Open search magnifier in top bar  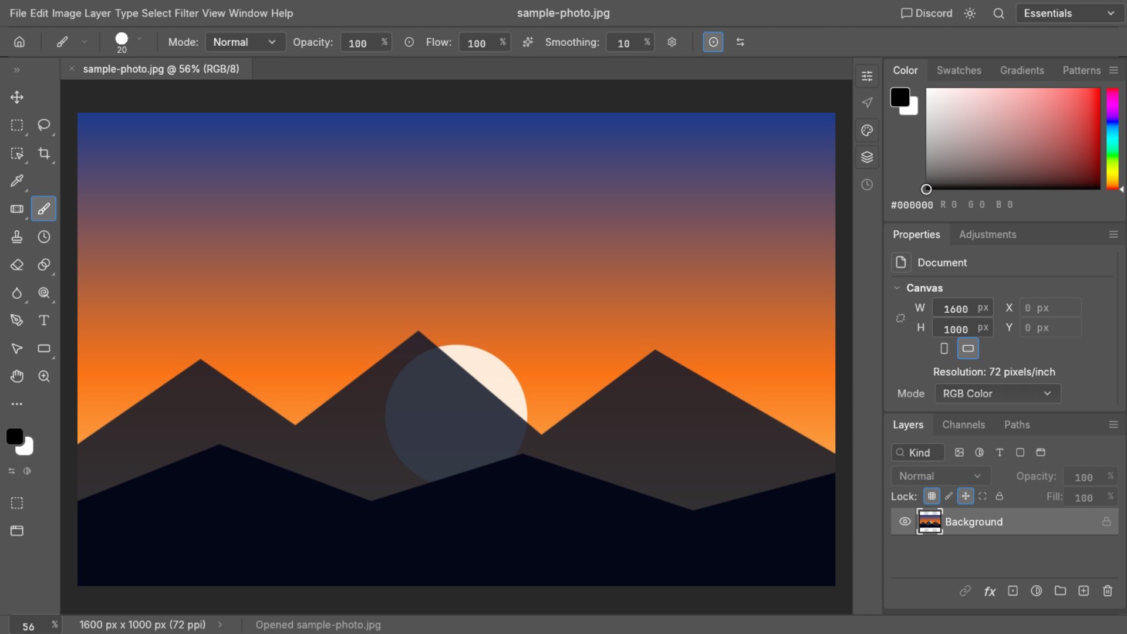coord(998,13)
